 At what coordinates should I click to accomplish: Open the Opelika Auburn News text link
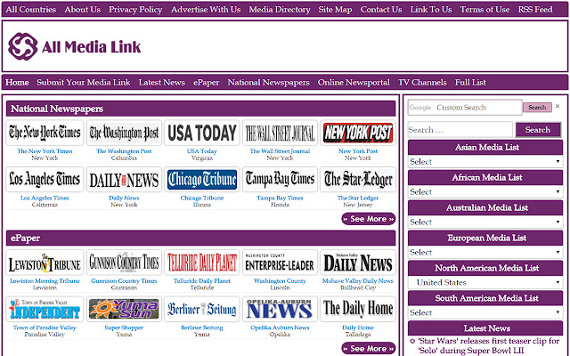(x=280, y=328)
